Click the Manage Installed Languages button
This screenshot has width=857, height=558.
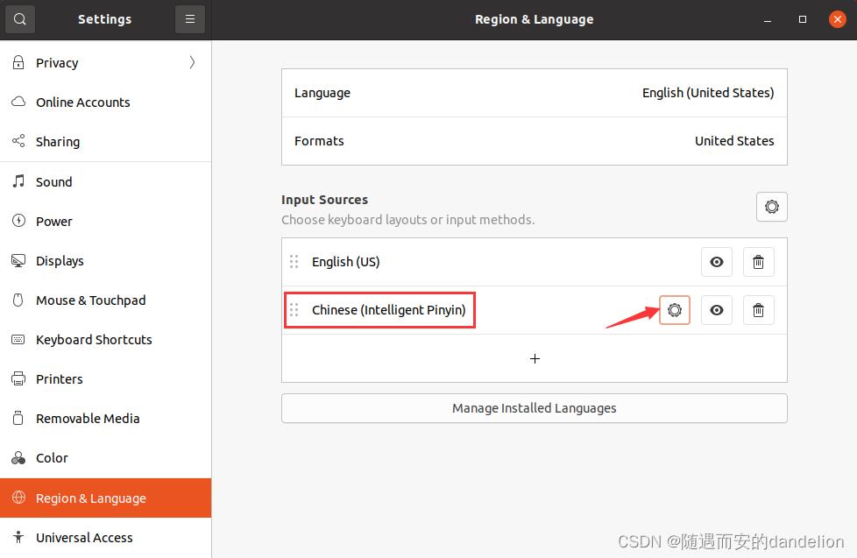(x=535, y=407)
